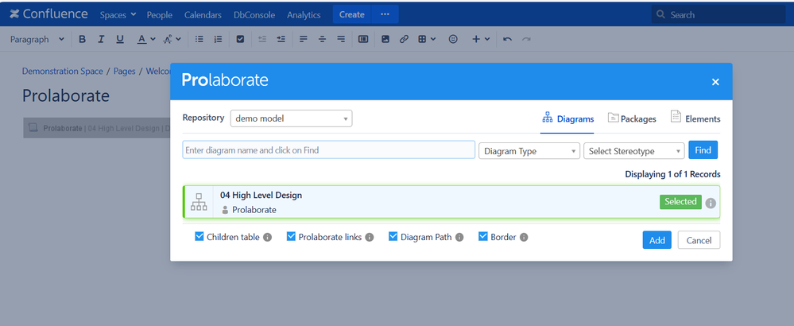
Task: Open more formatting options dropdown
Action: (x=172, y=39)
